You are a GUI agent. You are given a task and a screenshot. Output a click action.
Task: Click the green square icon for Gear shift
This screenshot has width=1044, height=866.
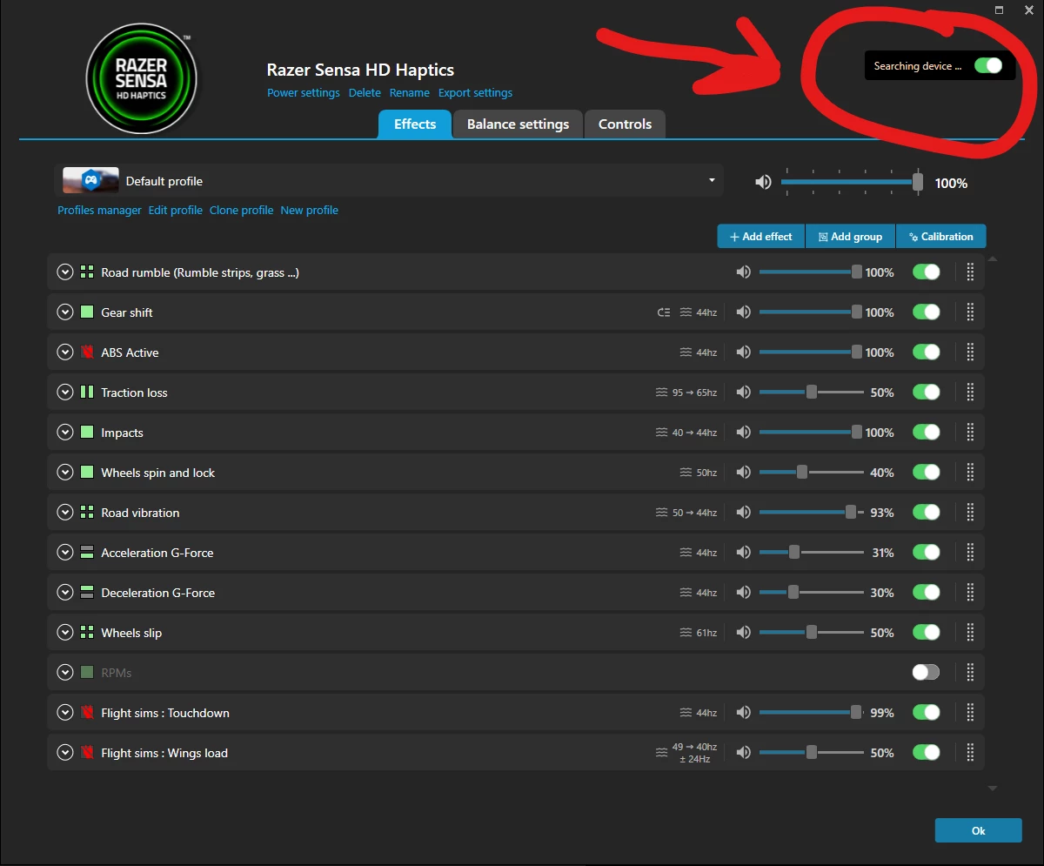click(87, 312)
